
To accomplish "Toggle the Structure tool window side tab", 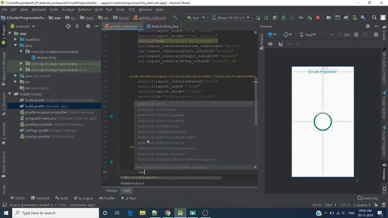I will (x=4, y=104).
